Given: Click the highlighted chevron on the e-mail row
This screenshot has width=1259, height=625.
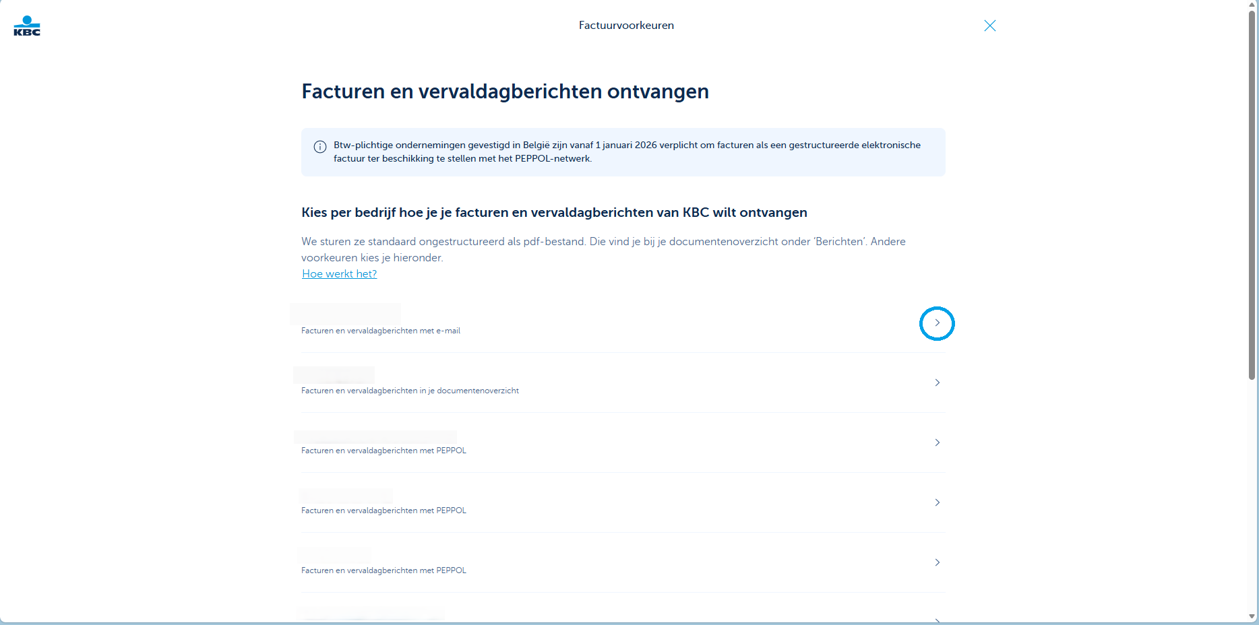Looking at the screenshot, I should coord(937,323).
